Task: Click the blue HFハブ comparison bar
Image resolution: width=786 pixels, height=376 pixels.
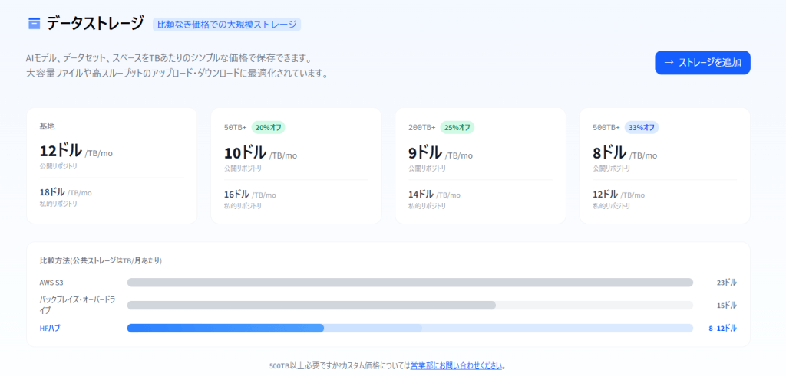Action: point(225,328)
